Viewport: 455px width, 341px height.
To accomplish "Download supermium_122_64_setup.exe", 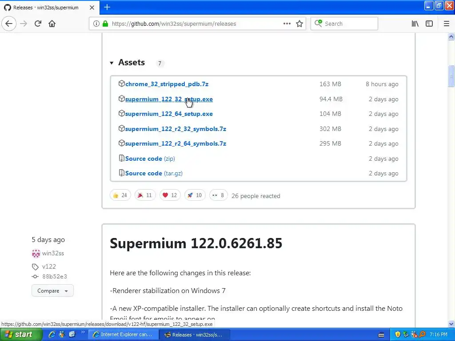I will [x=169, y=114].
